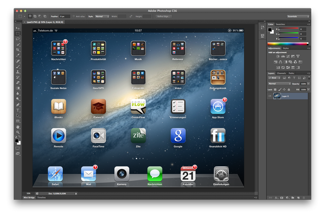Enable the Anti-alias checkbox
This screenshot has width=325, height=218.
[73, 16]
